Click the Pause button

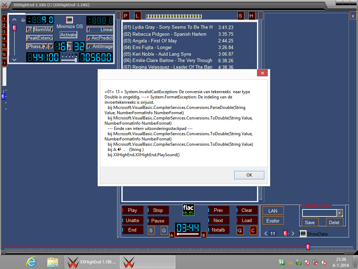[x=158, y=221]
